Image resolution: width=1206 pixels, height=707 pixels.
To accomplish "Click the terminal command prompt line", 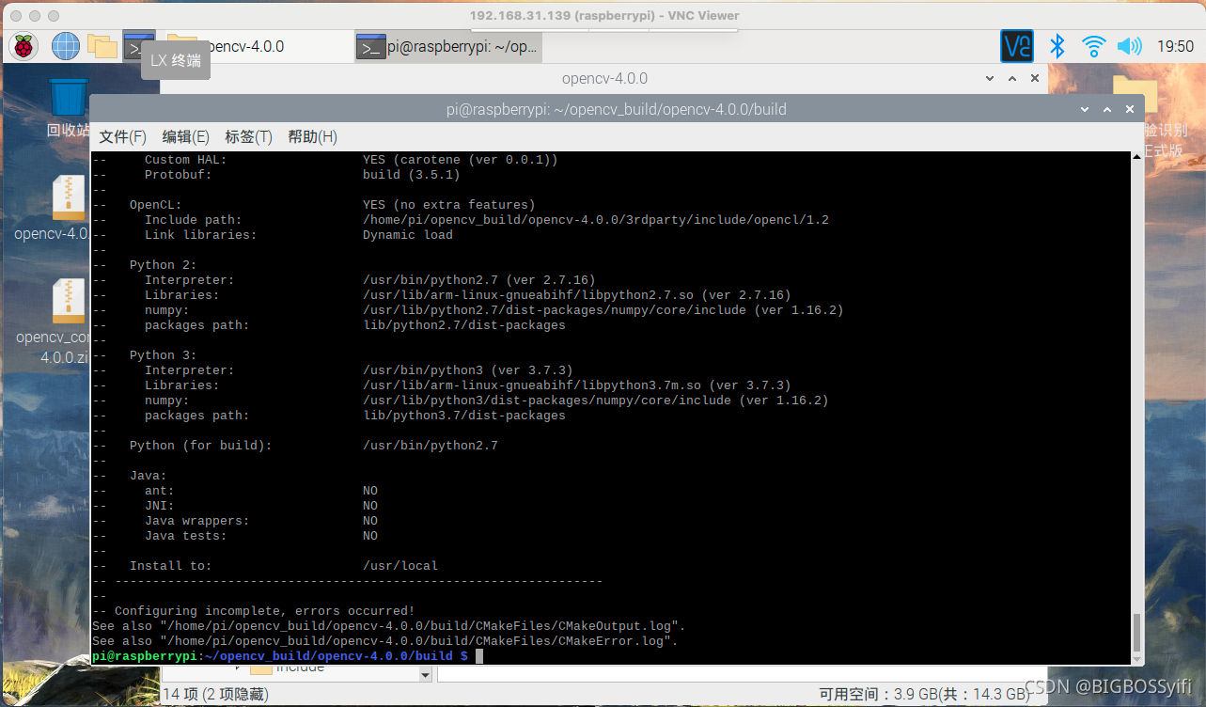I will point(288,656).
